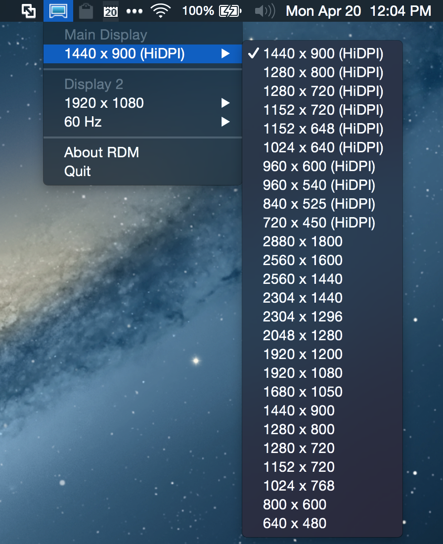Image resolution: width=443 pixels, height=544 pixels.
Task: Open the Display 2 1920 x 1080 submenu
Action: coord(104,103)
